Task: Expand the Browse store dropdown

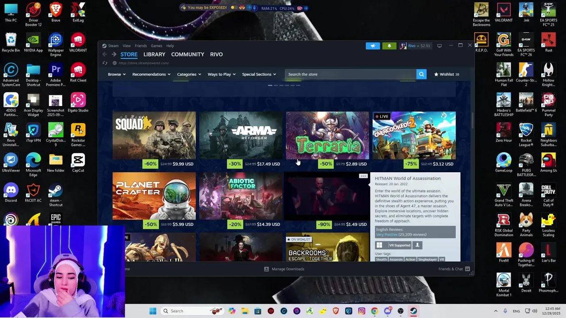Action: 117,74
